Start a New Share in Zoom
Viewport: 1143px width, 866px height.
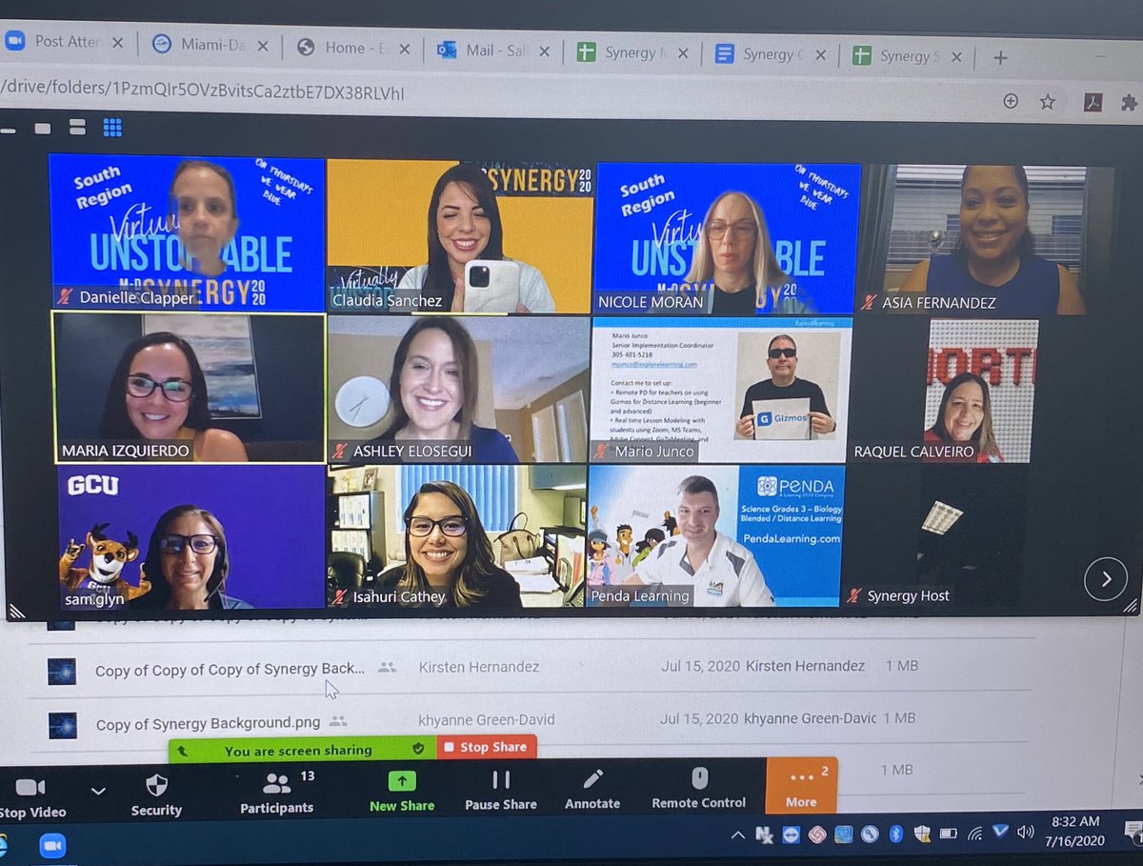(402, 792)
